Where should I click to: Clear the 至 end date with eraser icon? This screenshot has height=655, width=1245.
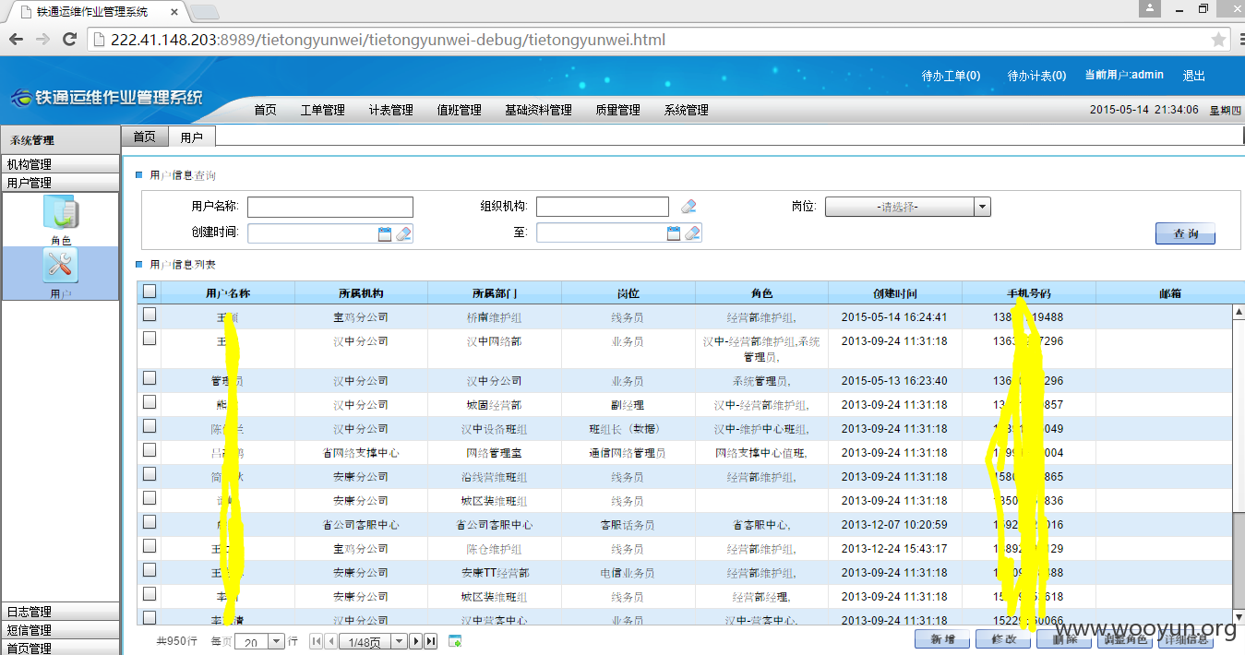pyautogui.click(x=692, y=233)
